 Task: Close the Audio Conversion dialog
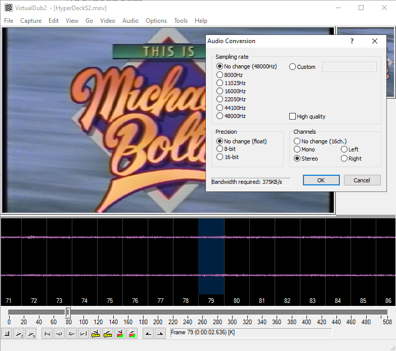[x=375, y=41]
